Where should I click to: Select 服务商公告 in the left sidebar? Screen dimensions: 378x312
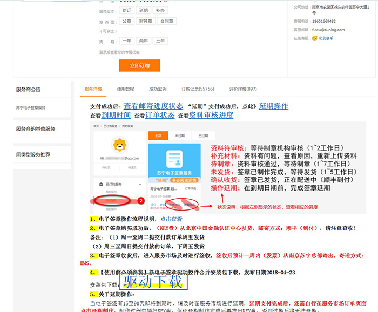coord(28,90)
